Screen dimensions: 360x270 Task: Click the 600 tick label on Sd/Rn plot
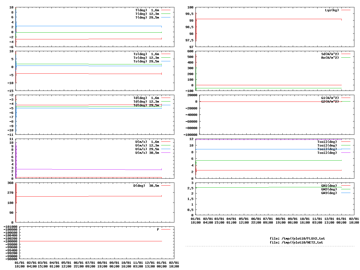pyautogui.click(x=190, y=51)
